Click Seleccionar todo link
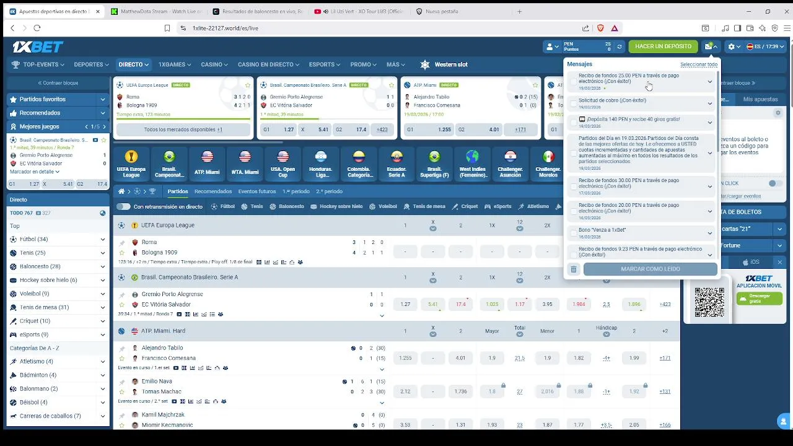This screenshot has height=446, width=793. pos(699,64)
